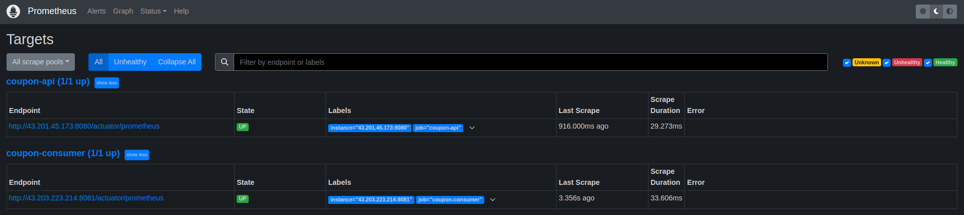
Task: Open coupon-api pool heading link
Action: (x=48, y=81)
